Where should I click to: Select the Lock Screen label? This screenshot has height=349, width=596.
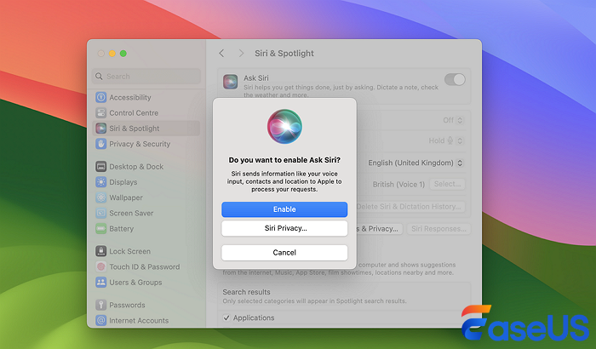point(130,251)
